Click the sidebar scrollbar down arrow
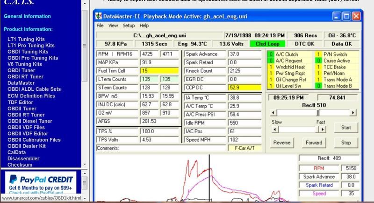This screenshot has height=203, width=374. [85, 164]
